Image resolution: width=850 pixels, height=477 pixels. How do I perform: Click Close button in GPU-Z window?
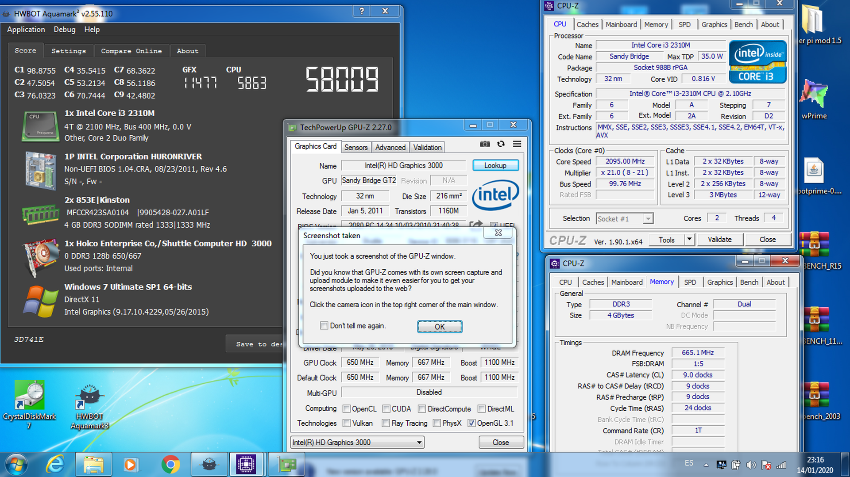pyautogui.click(x=501, y=442)
